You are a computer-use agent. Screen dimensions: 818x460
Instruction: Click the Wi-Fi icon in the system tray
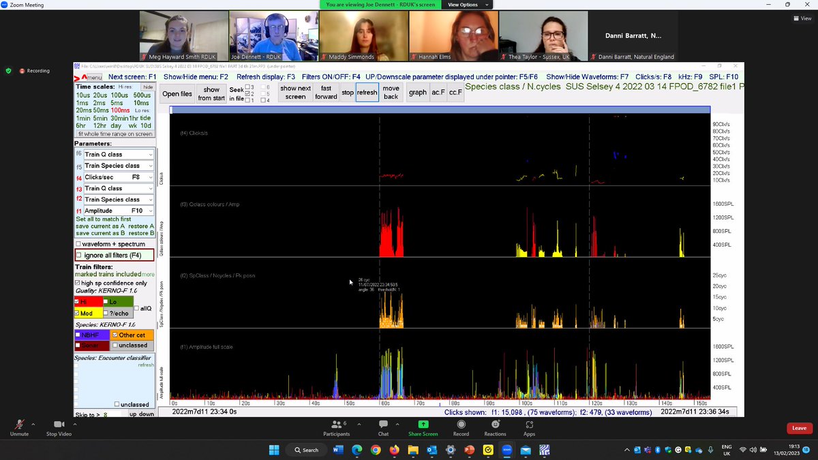[x=742, y=450]
